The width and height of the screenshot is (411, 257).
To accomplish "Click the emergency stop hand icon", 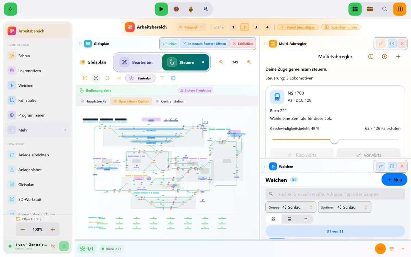I will tap(191, 9).
